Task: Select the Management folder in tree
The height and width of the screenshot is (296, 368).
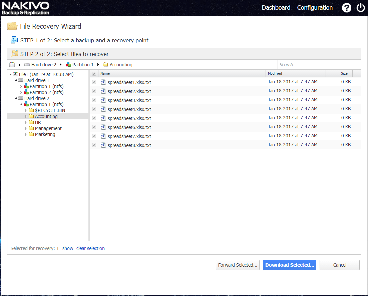Action: point(48,128)
